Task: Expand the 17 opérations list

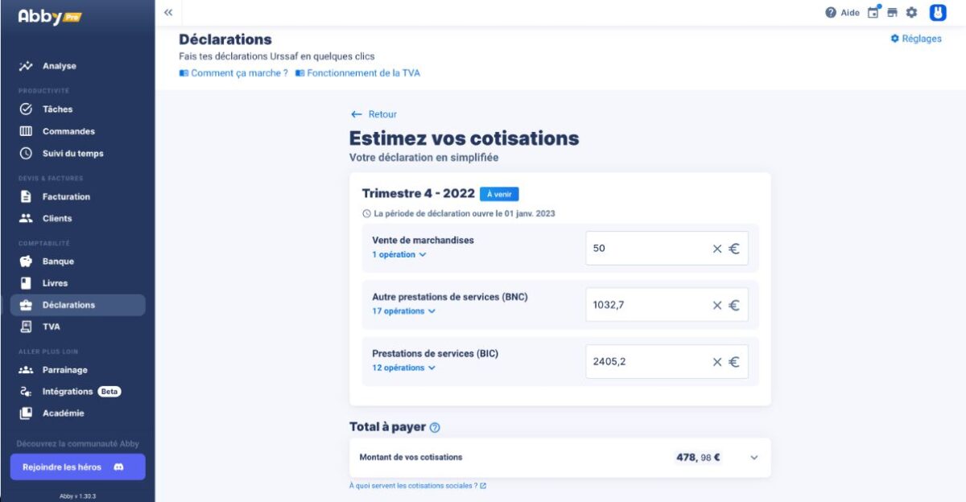Action: click(403, 311)
